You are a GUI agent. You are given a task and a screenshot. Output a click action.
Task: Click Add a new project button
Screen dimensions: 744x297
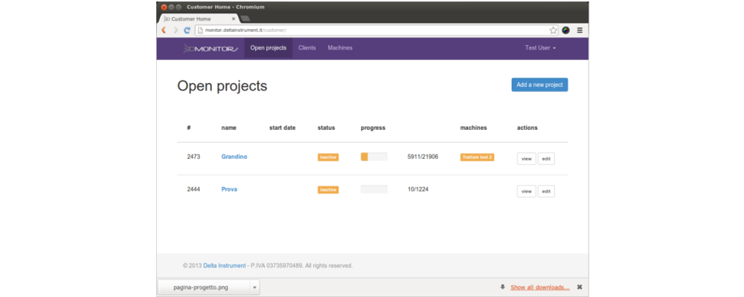point(539,85)
